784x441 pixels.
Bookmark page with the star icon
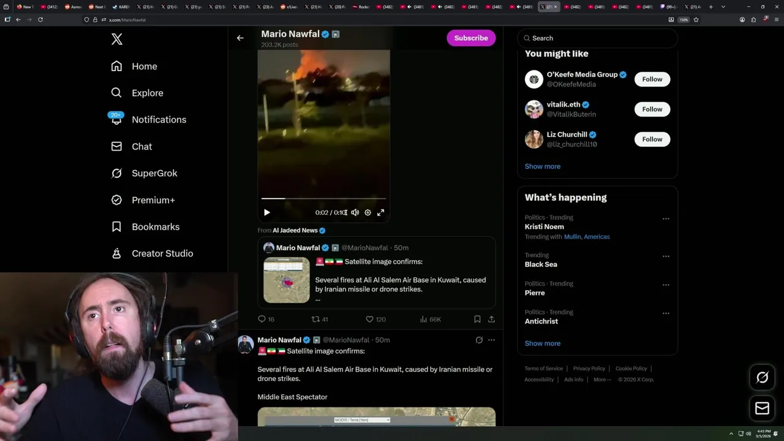click(x=696, y=20)
